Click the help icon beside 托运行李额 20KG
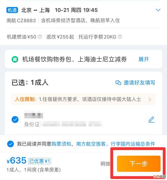 pos(120,37)
